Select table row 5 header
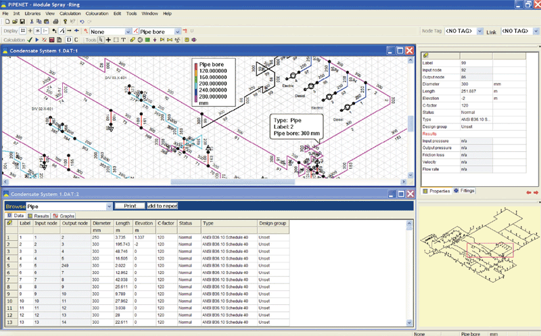 (11, 266)
